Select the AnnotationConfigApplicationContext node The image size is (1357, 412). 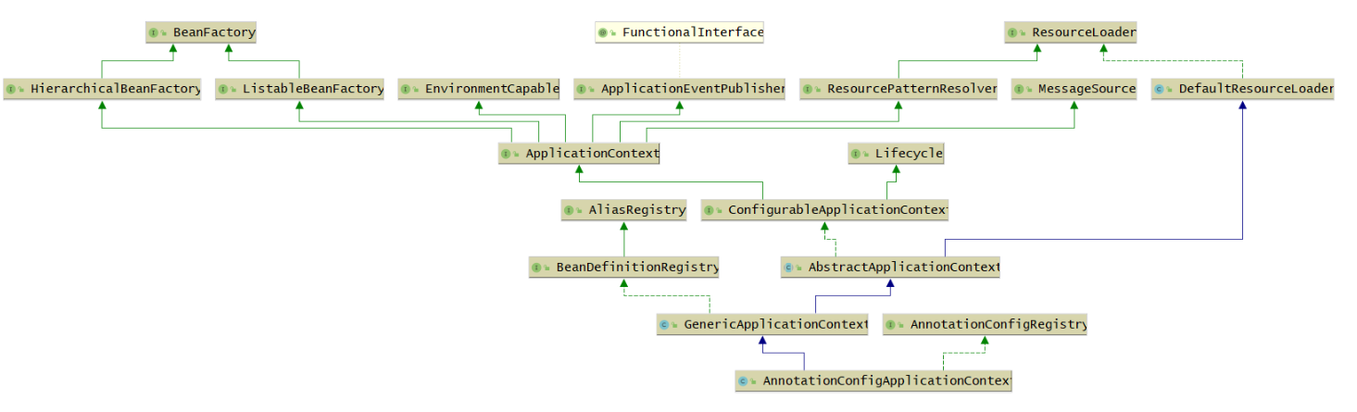click(x=873, y=381)
